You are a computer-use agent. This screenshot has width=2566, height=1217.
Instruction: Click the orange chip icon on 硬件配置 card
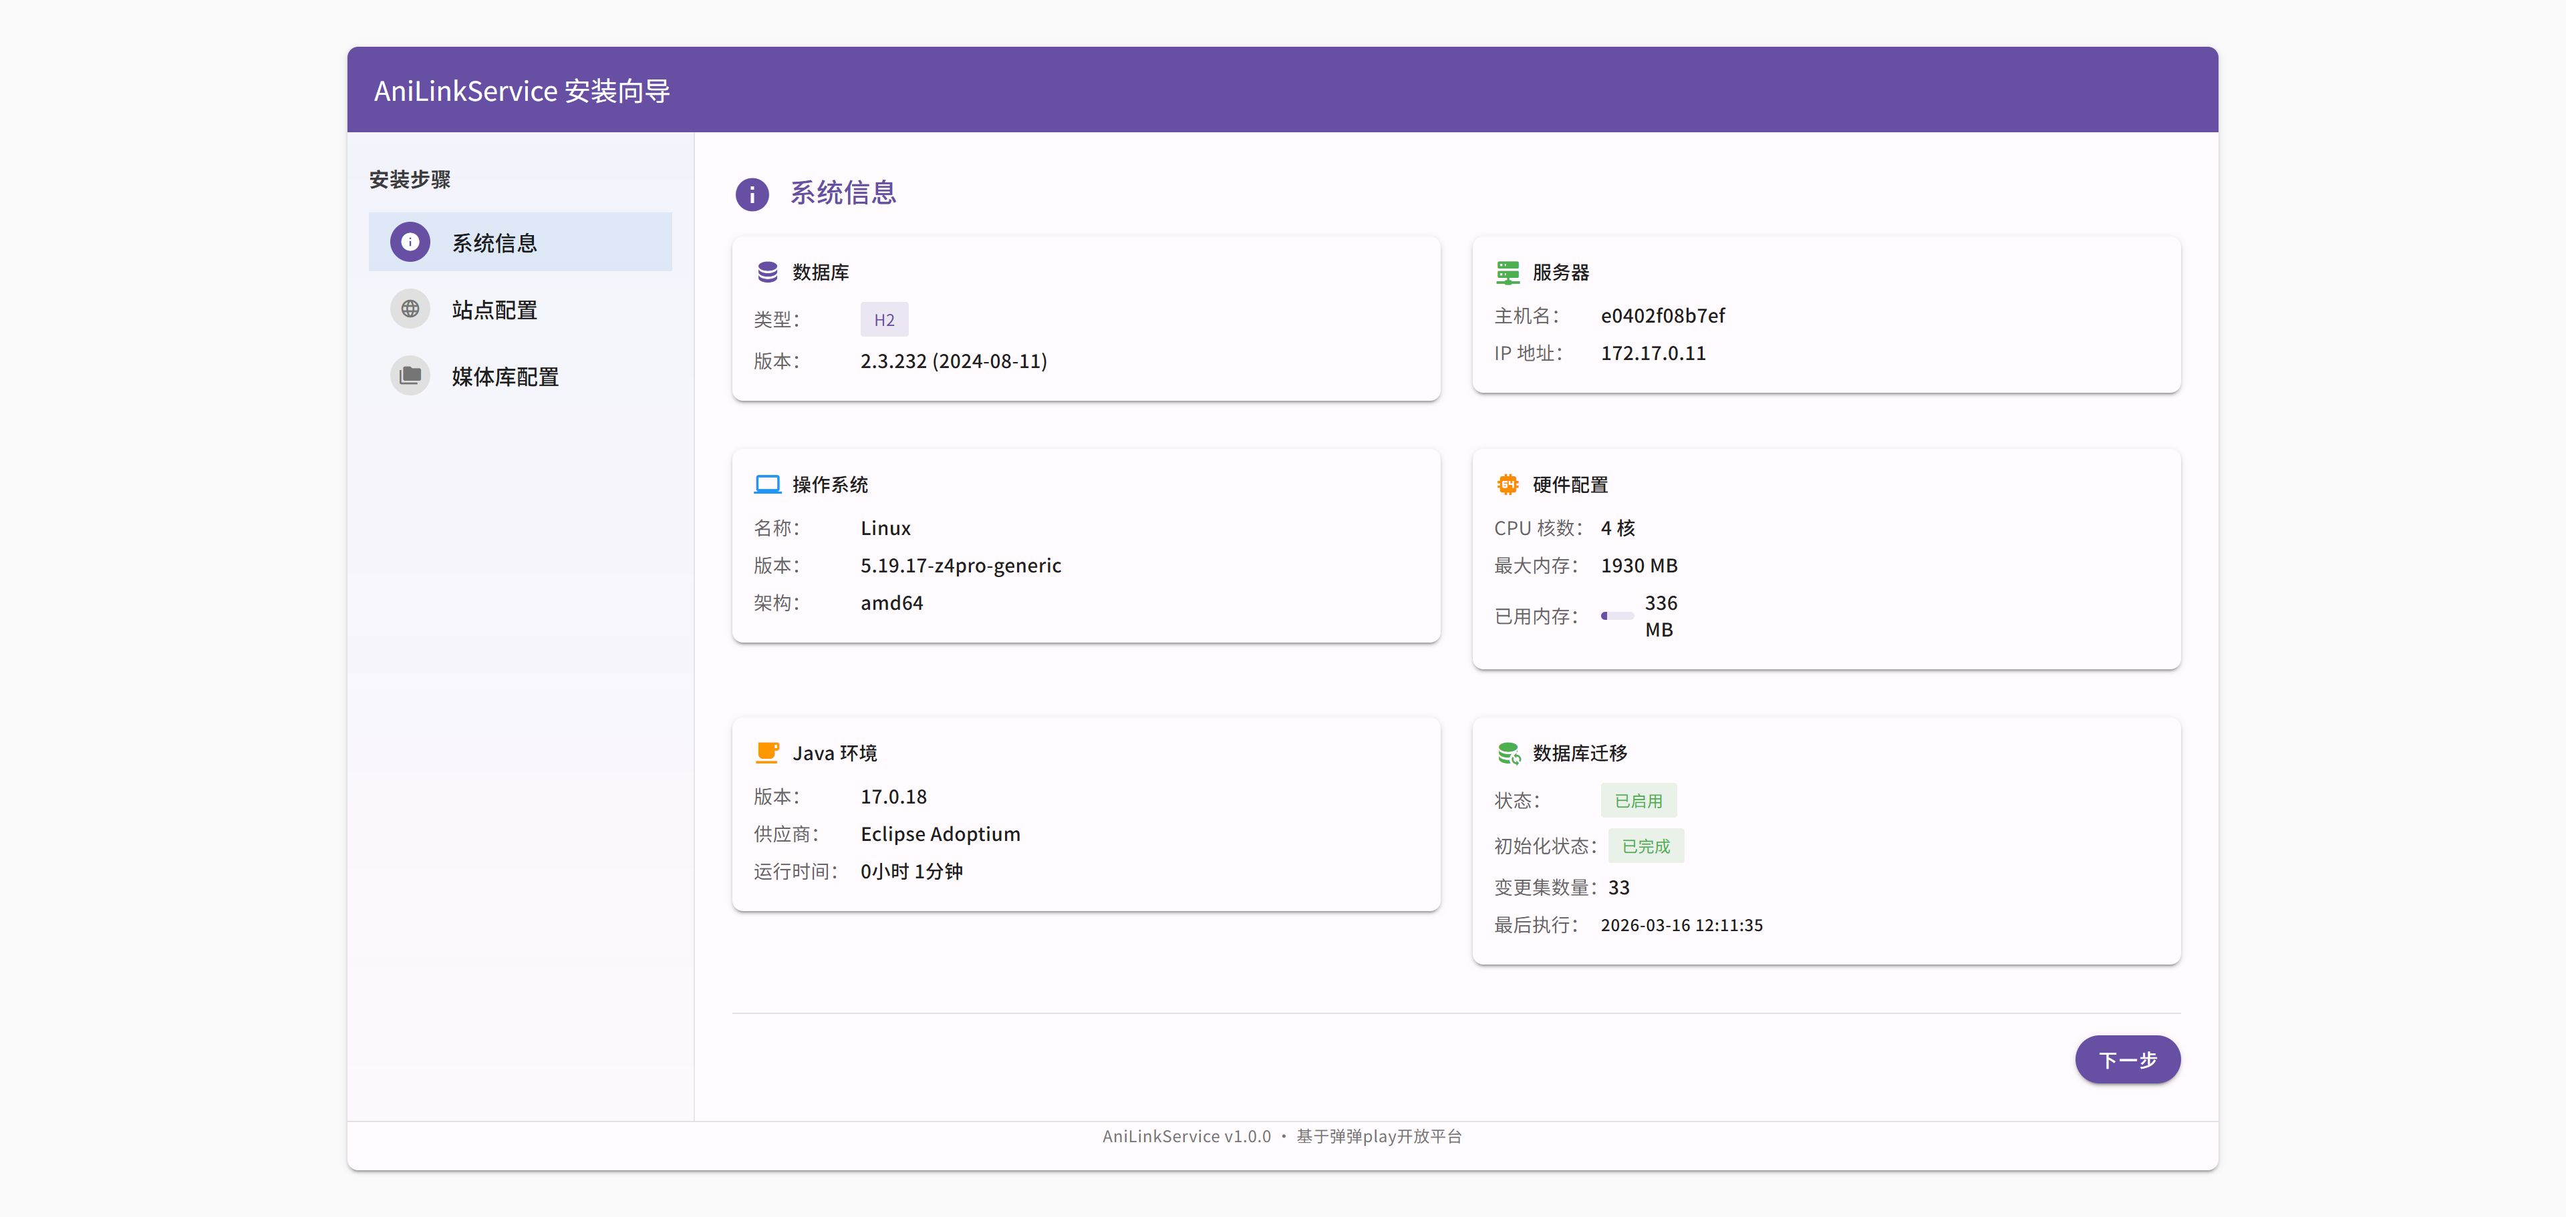click(1507, 485)
